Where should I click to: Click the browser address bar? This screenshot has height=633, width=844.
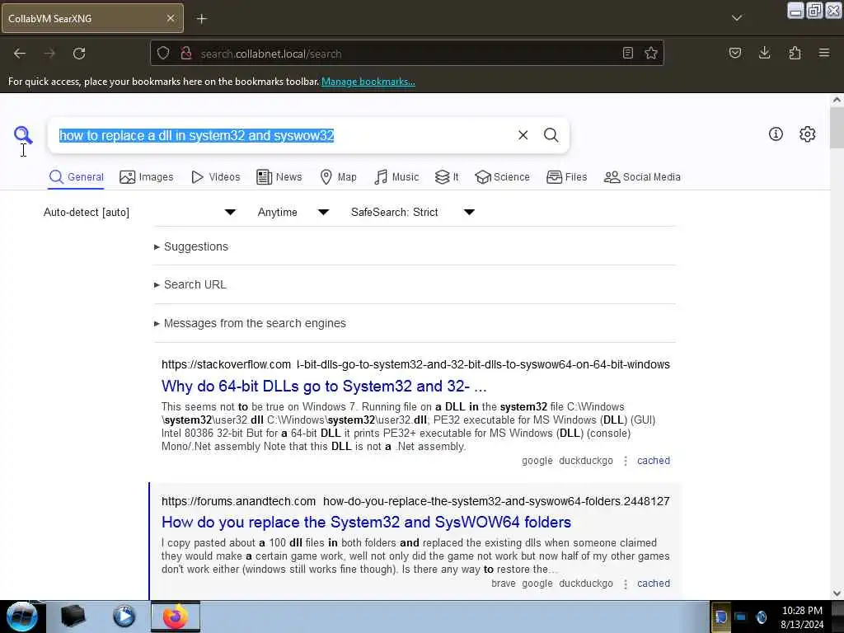(x=406, y=54)
